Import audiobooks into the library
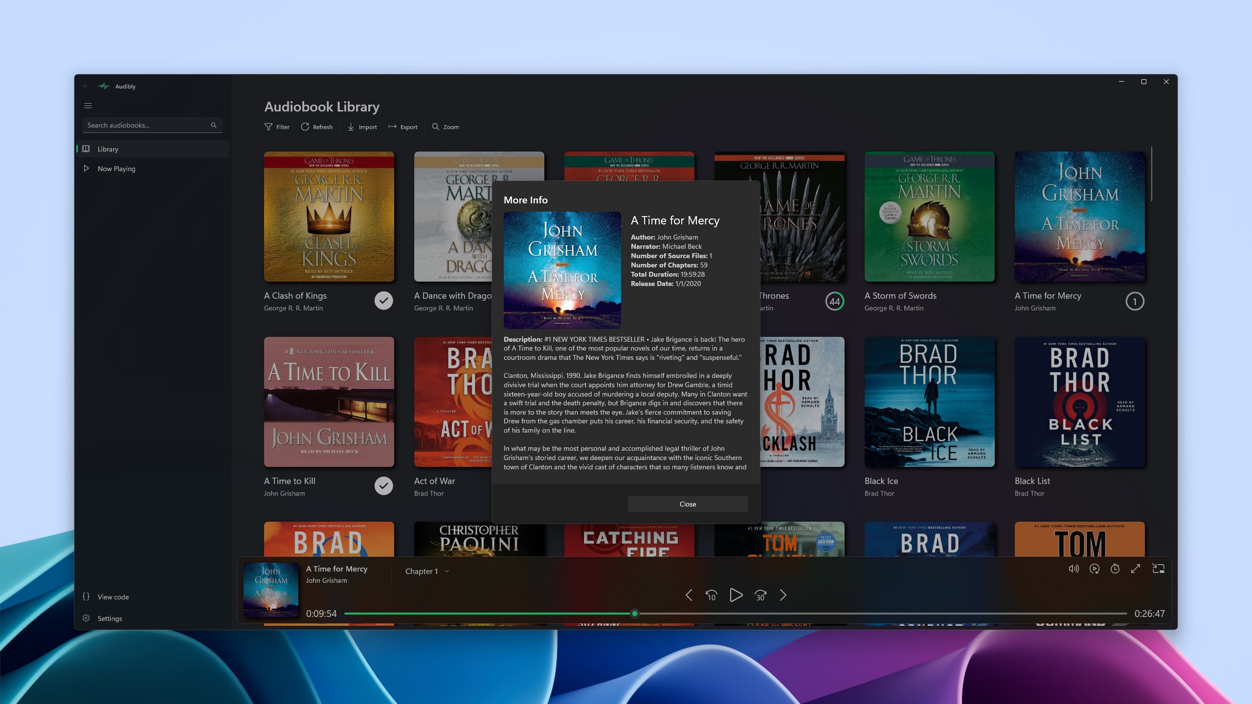This screenshot has width=1252, height=704. click(362, 127)
